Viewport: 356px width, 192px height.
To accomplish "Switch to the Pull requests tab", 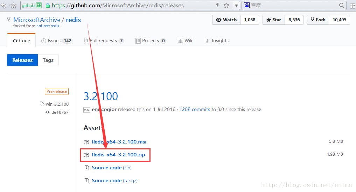I will coord(104,41).
